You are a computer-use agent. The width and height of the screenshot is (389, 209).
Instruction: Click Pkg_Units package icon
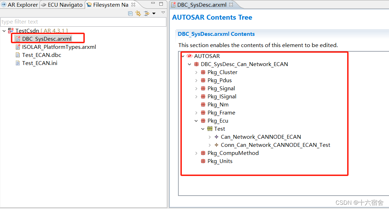[x=203, y=161]
